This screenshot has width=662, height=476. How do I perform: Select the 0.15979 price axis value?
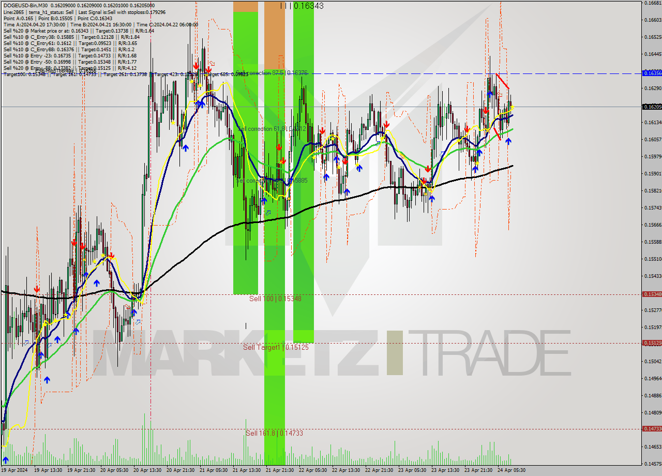(x=653, y=156)
